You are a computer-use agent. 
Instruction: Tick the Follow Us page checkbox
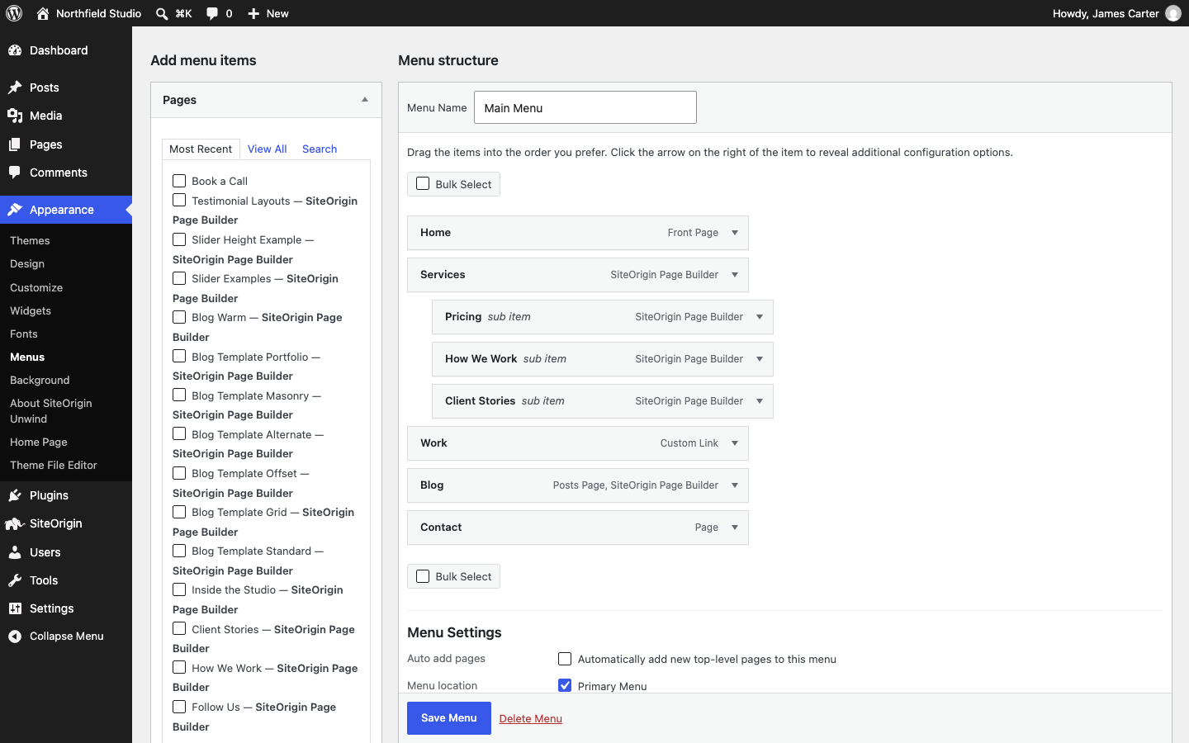point(179,707)
